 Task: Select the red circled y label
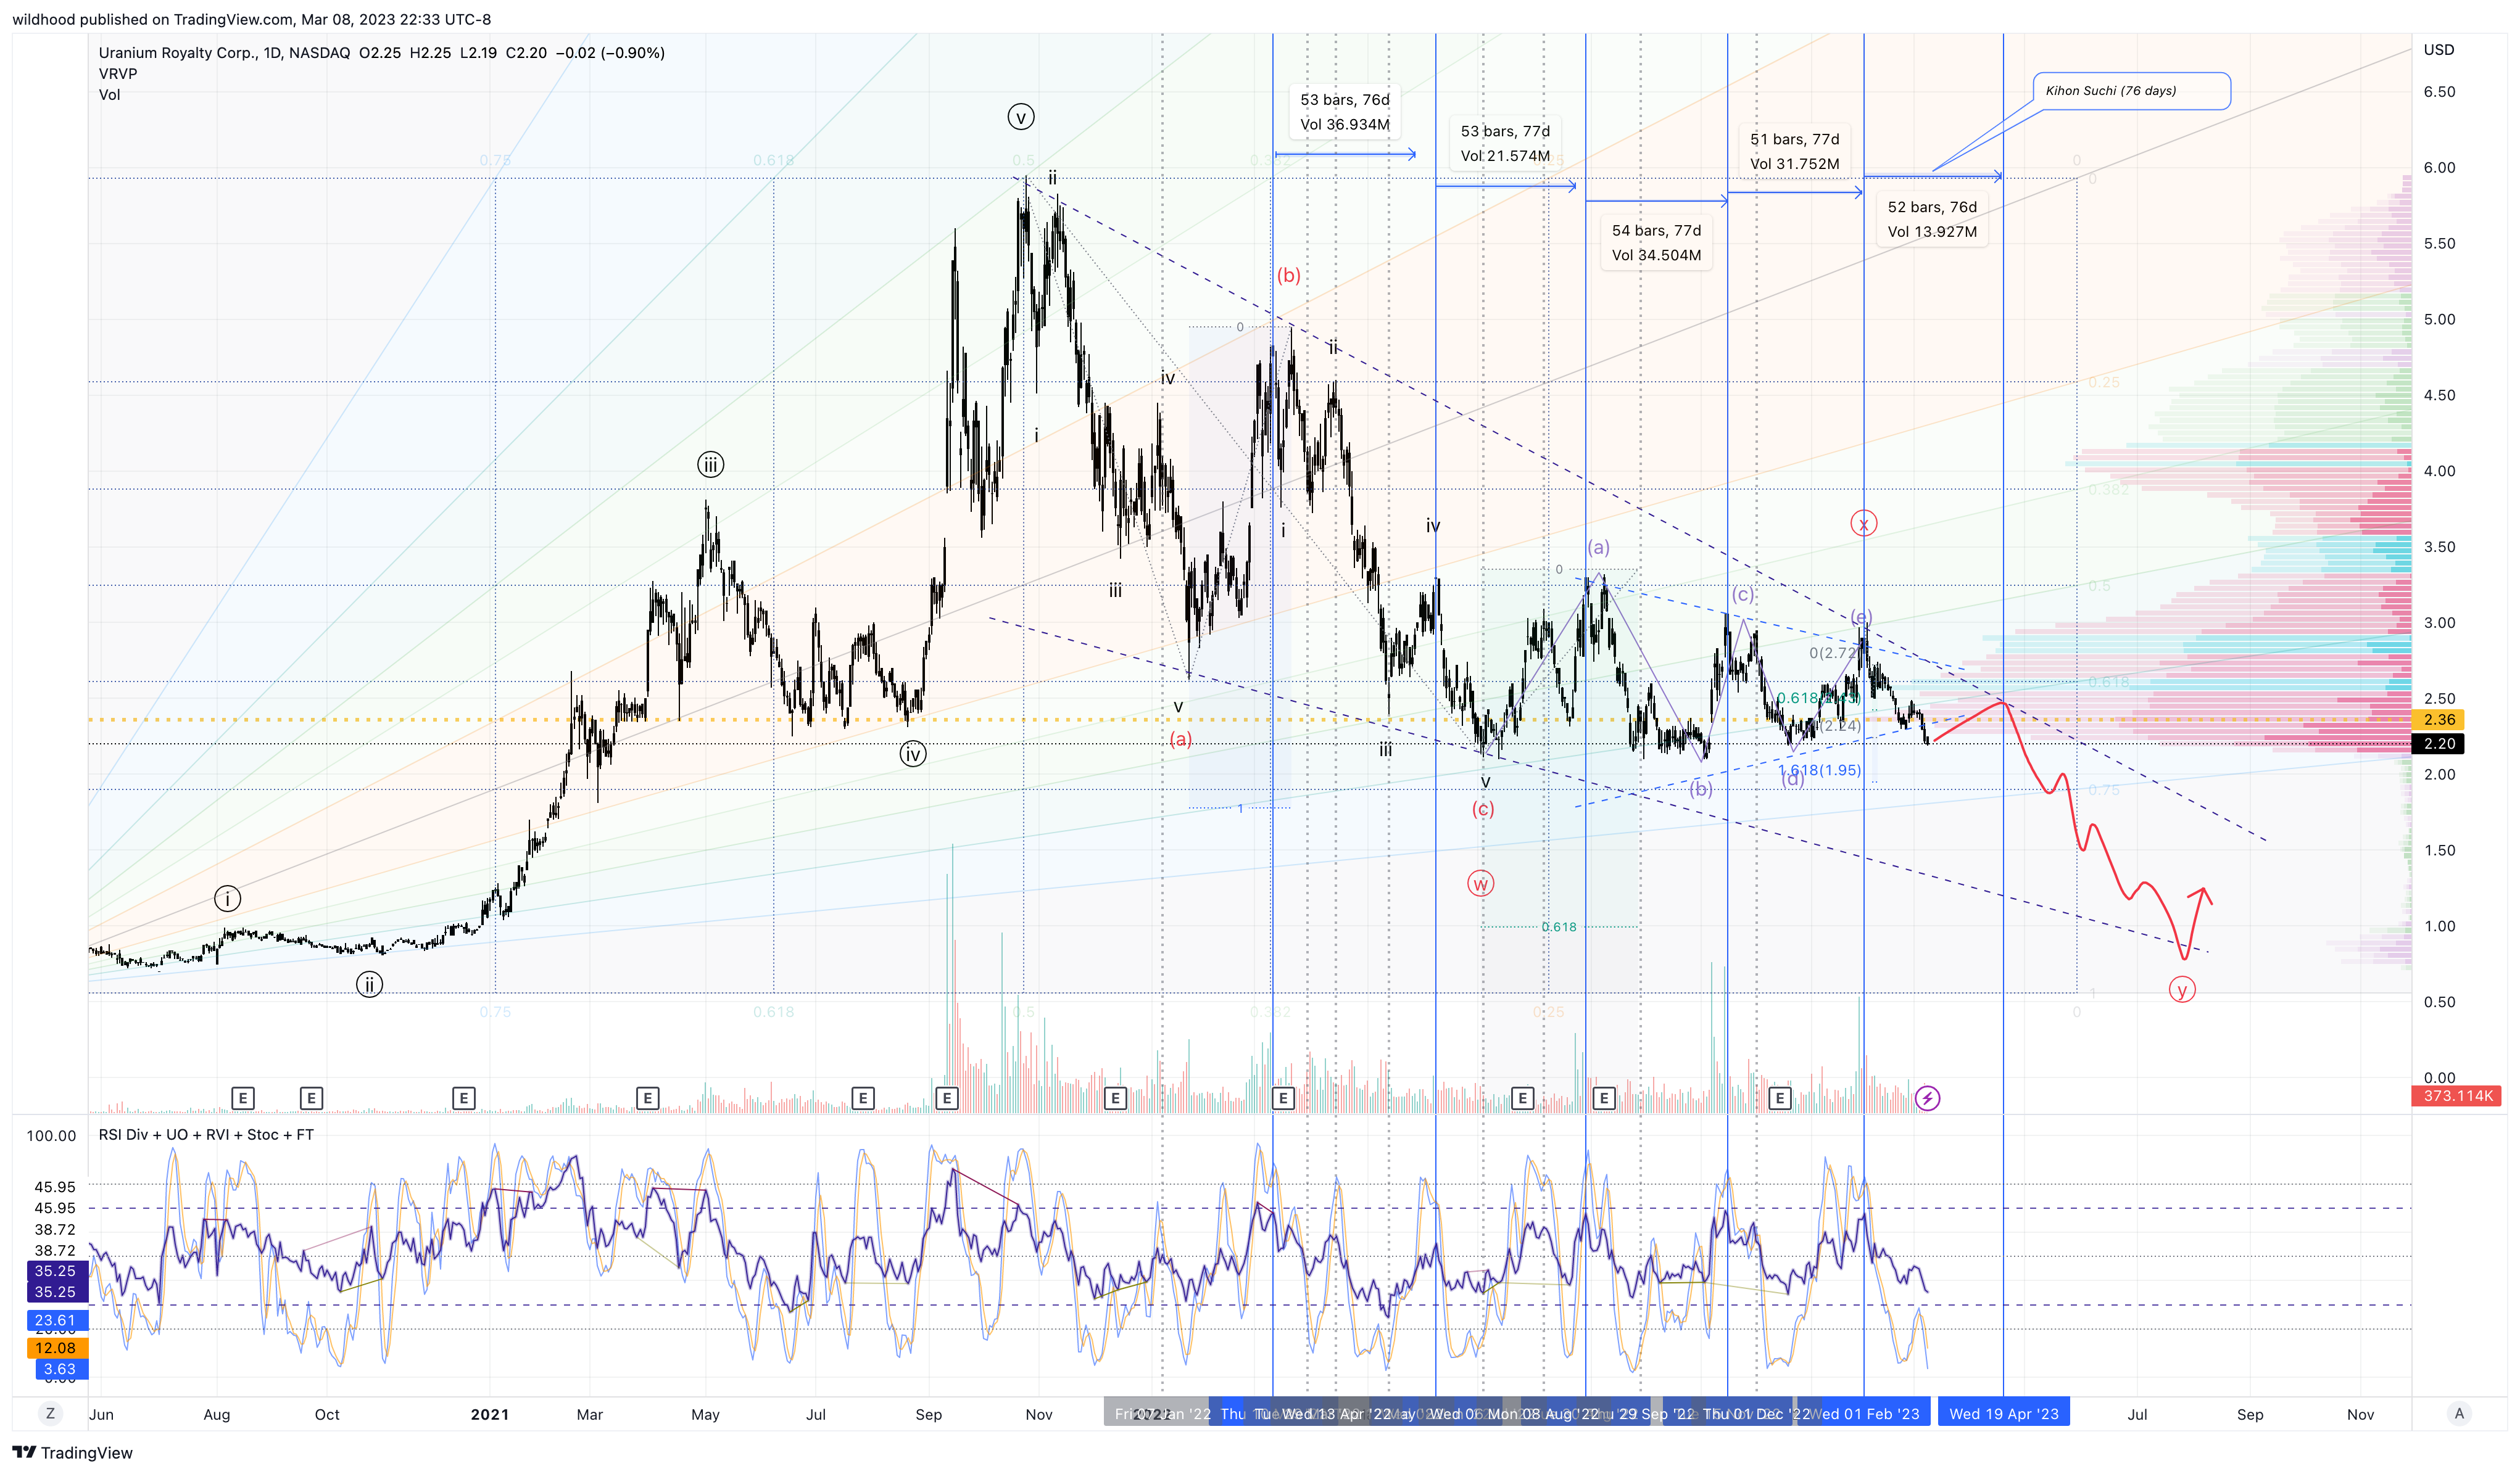pyautogui.click(x=2182, y=989)
